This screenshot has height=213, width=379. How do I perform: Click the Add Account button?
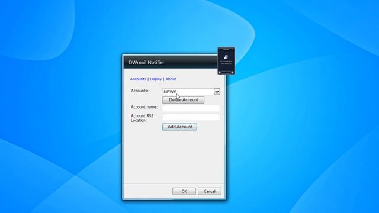[179, 127]
